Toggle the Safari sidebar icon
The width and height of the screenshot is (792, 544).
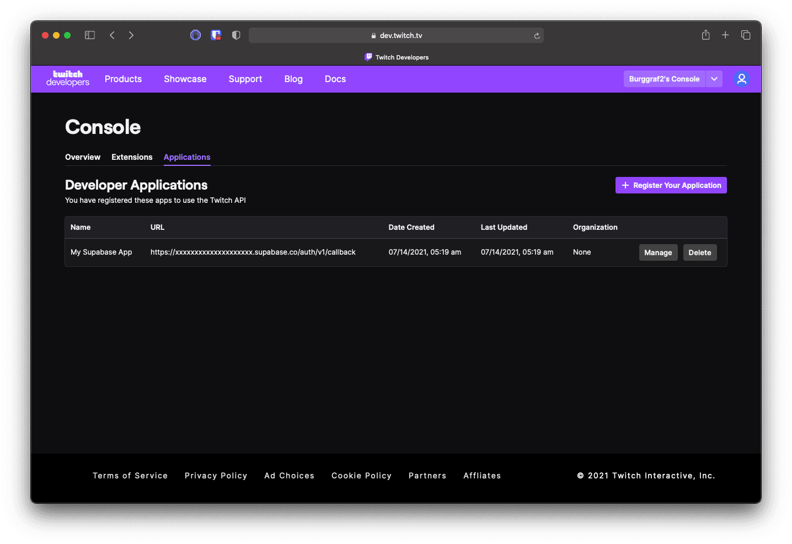click(90, 35)
